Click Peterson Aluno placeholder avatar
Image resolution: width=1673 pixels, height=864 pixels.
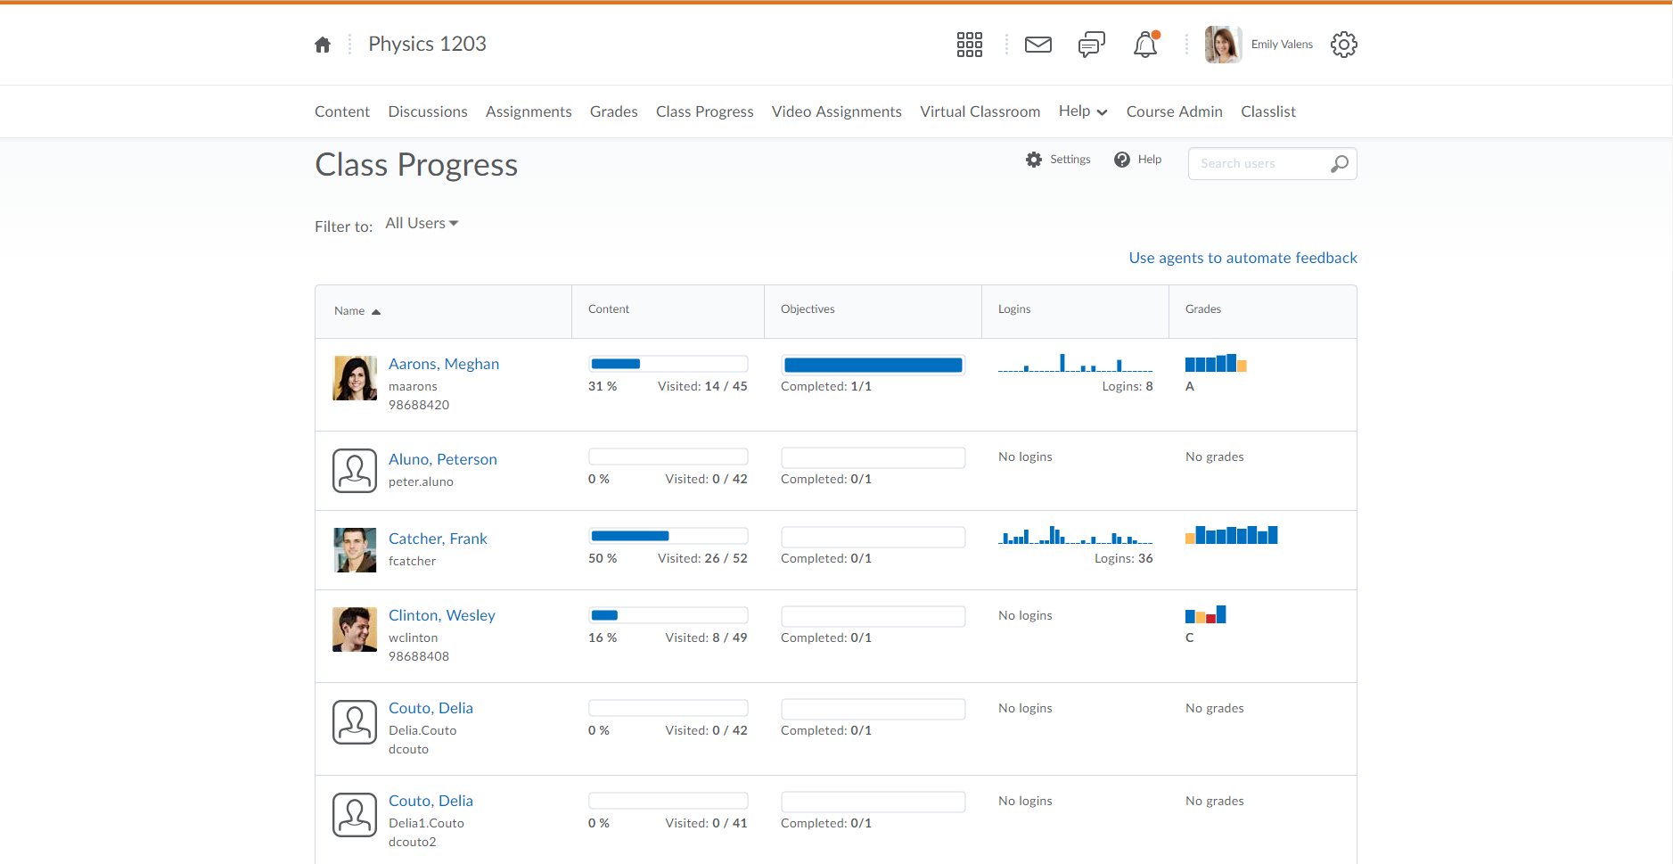(355, 471)
